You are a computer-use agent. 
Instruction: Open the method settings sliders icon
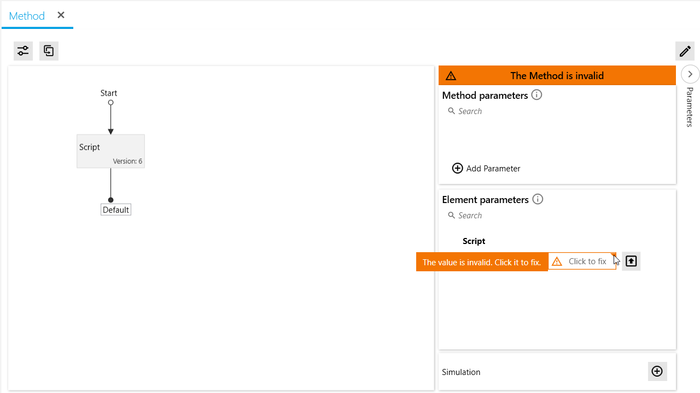(x=23, y=51)
